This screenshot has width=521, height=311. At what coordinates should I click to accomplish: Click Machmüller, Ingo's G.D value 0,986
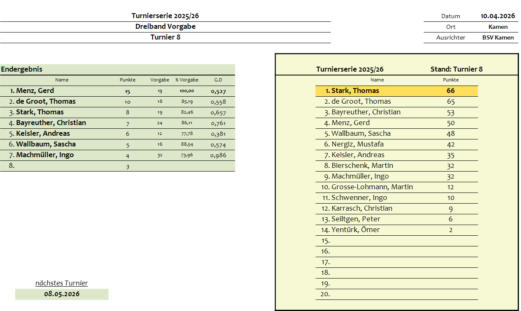(218, 155)
